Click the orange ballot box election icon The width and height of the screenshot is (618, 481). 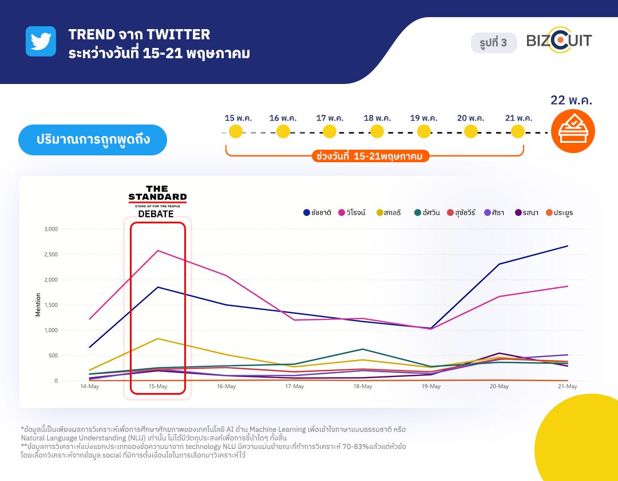[x=573, y=131]
